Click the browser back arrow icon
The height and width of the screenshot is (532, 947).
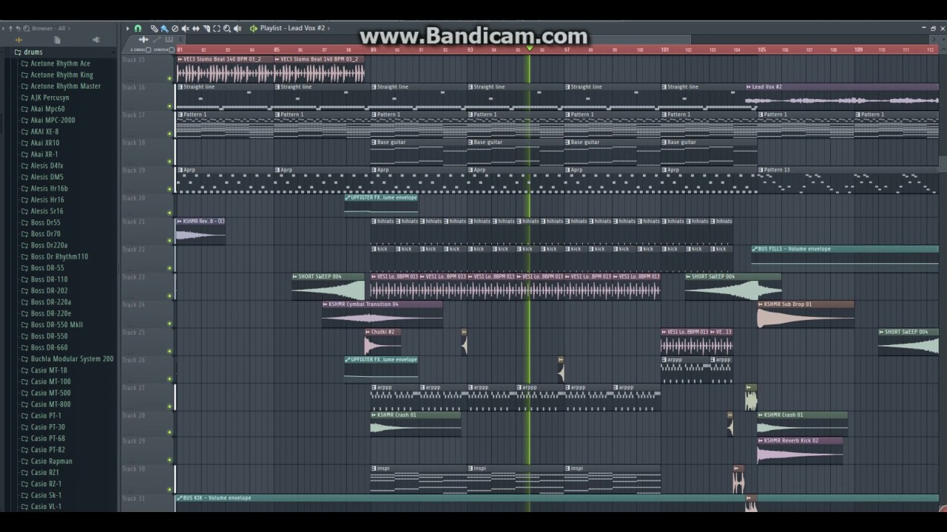pos(3,28)
